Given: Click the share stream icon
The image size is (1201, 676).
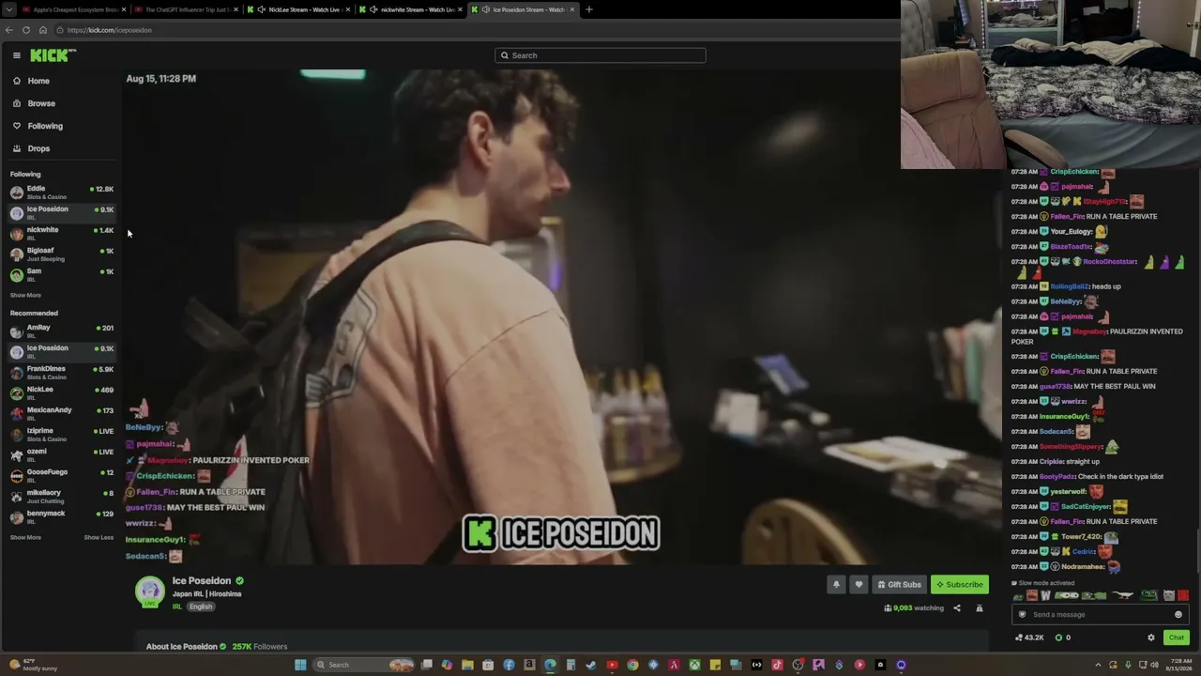Looking at the screenshot, I should (957, 608).
